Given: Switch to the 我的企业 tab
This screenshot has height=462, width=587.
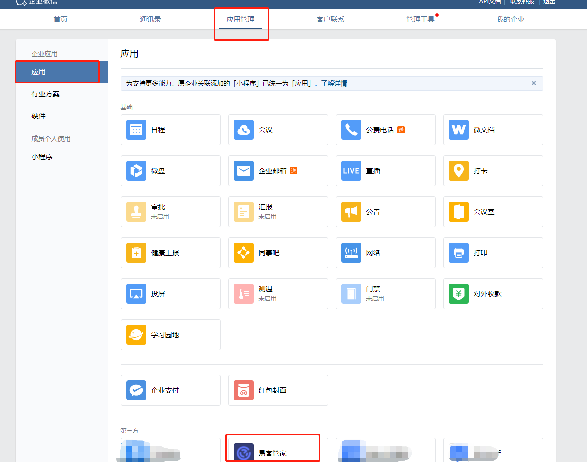Looking at the screenshot, I should pos(510,19).
